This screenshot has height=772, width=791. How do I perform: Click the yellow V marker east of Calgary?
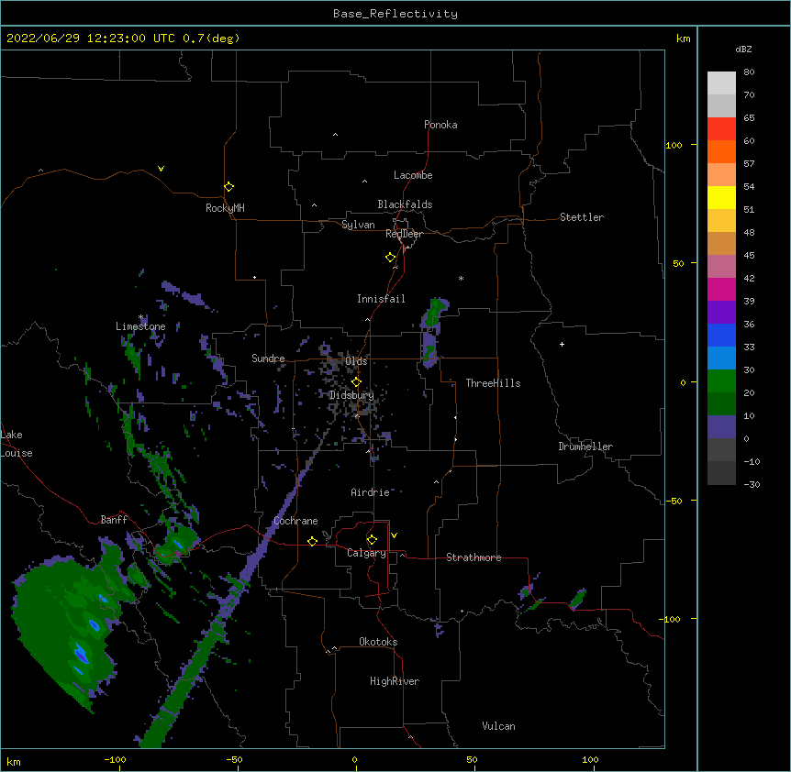[x=394, y=535]
